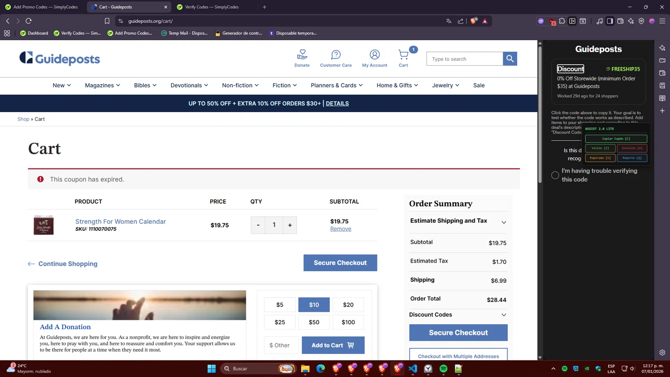Expand the Discount Codes section
Screen dimensions: 670x377
coord(458,314)
